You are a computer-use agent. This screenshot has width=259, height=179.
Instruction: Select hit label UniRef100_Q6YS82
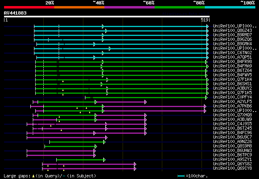(232, 164)
